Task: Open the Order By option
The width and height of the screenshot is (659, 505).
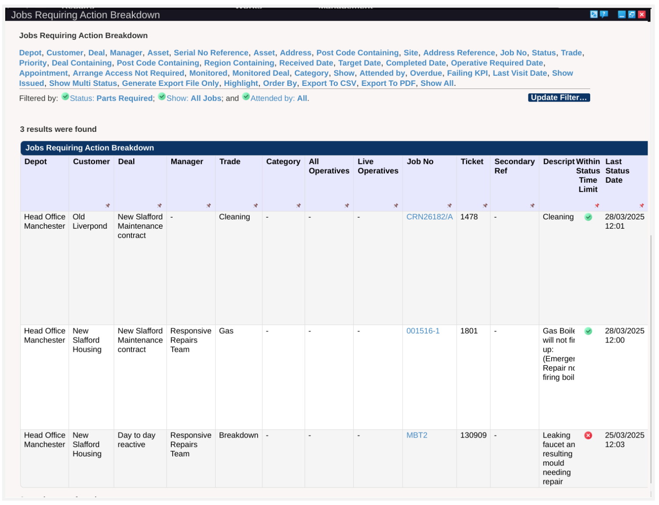Action: click(x=280, y=83)
